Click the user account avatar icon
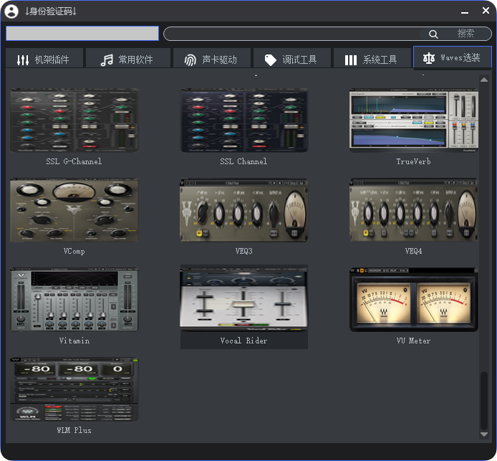497x461 pixels. click(11, 11)
